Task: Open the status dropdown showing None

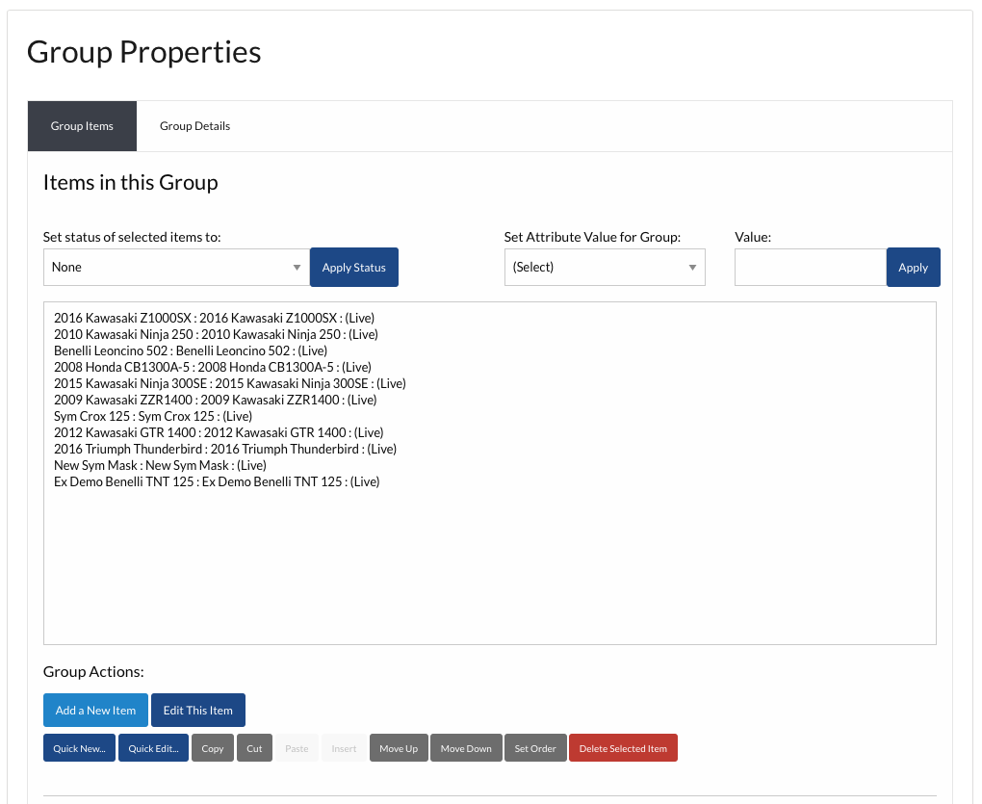Action: point(175,268)
